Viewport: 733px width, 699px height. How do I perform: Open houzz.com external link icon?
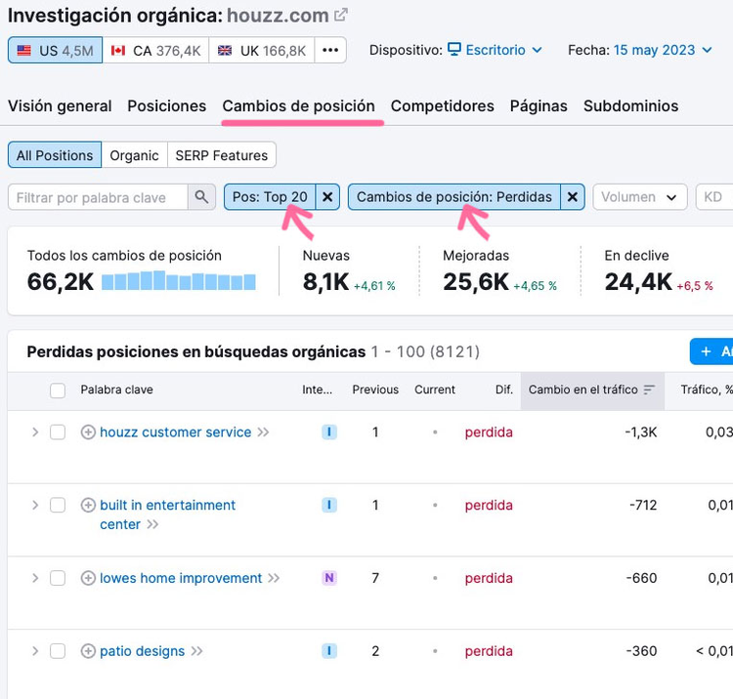tap(341, 15)
